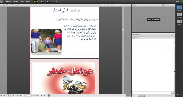
Task: Open the Meeting menu
Action: pyautogui.click(x=8, y=2)
